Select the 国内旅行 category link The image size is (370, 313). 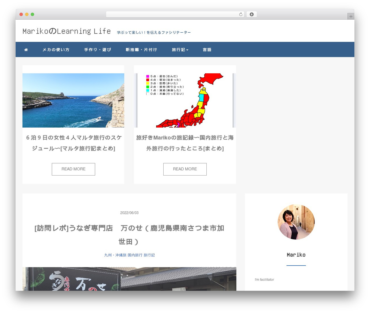click(x=135, y=255)
